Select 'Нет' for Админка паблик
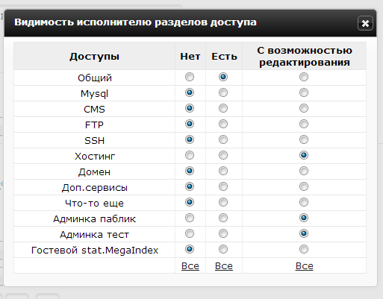383x299 pixels. pos(190,218)
